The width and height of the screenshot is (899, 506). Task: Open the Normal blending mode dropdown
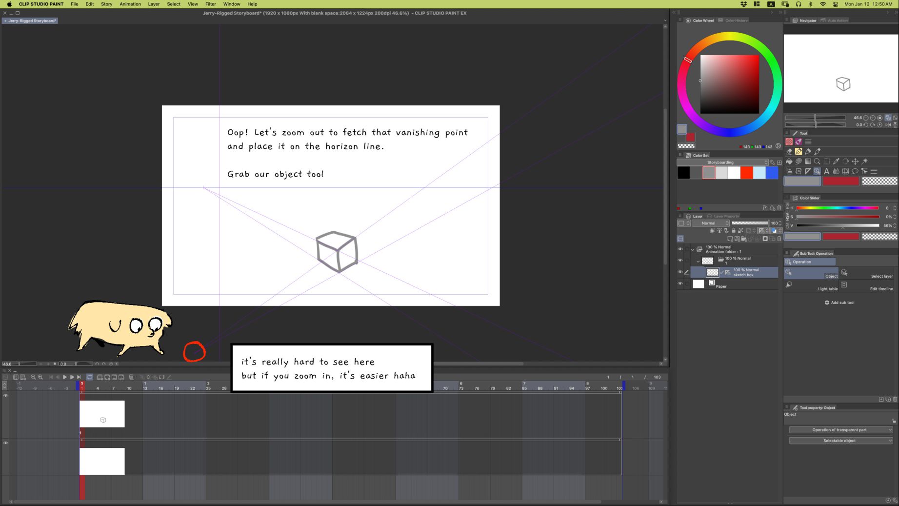click(x=711, y=223)
